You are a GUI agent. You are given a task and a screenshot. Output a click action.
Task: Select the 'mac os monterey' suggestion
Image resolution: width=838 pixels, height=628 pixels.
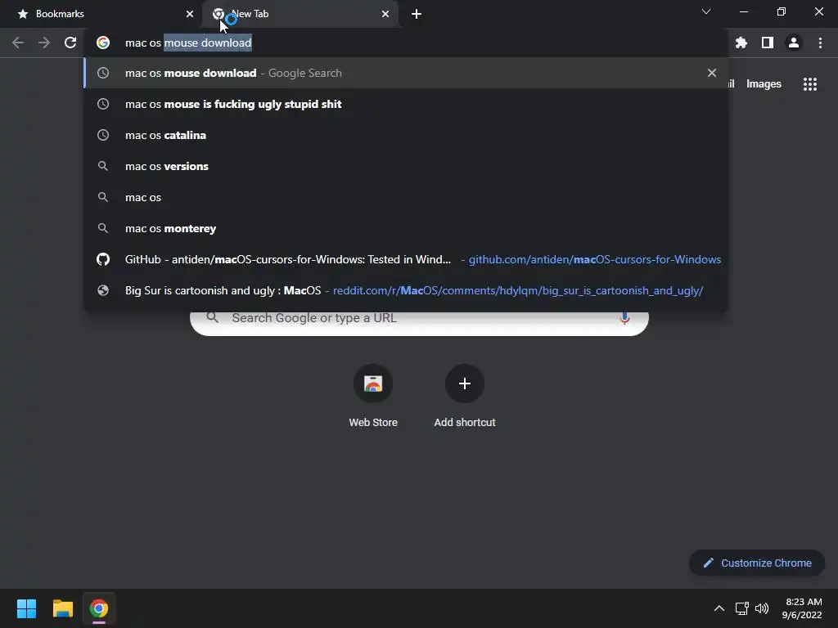406,229
